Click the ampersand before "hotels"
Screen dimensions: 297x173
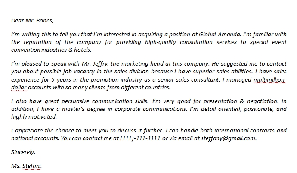coord(71,50)
